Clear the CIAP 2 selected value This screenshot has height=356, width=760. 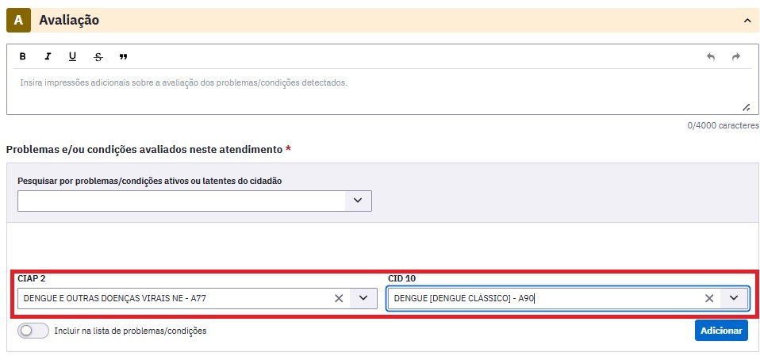[339, 298]
